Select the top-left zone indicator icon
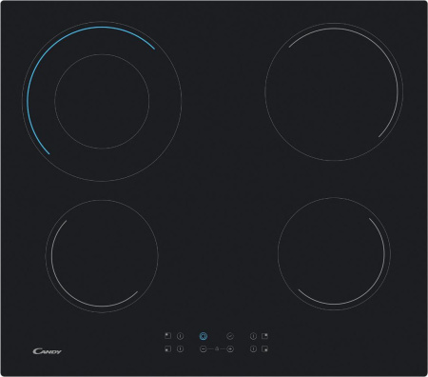 point(167,335)
